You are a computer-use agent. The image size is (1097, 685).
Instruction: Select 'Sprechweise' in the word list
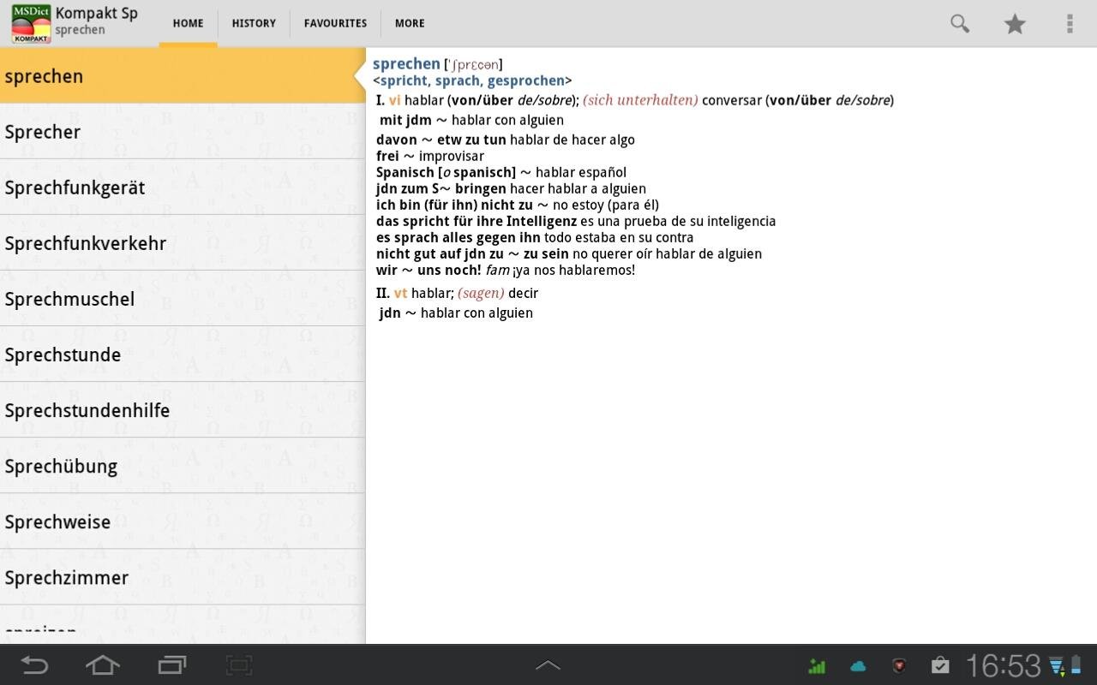tap(183, 521)
